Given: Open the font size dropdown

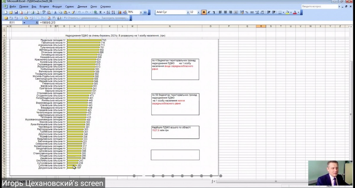Looking at the screenshot, I should (x=198, y=12).
